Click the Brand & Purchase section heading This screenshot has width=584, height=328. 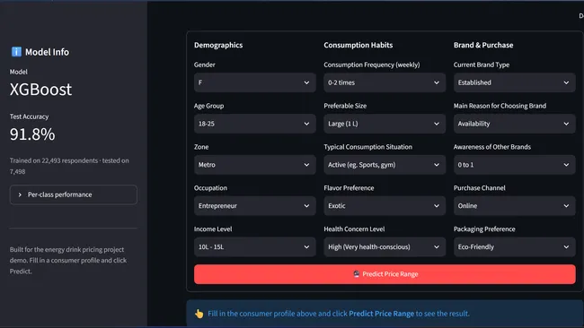click(x=483, y=45)
